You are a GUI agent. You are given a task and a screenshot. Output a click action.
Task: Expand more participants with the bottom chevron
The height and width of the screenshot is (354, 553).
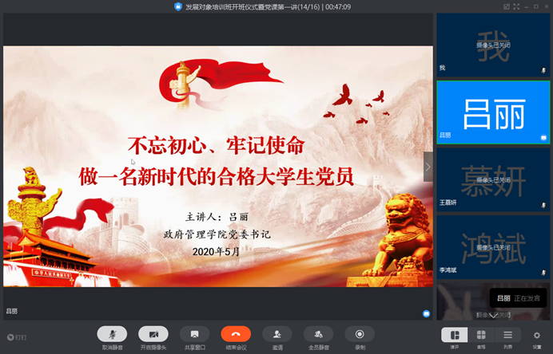[x=493, y=315]
